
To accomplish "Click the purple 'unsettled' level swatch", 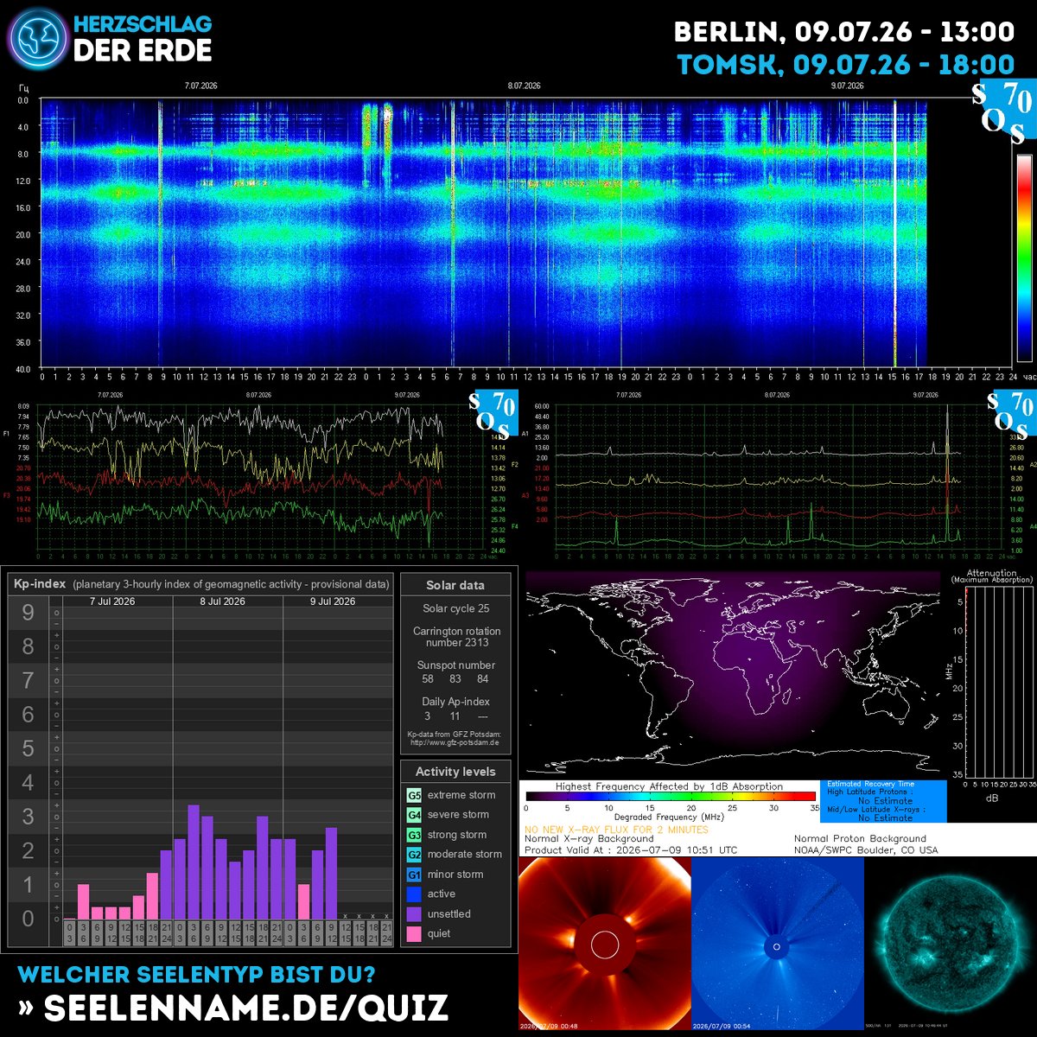I will pyautogui.click(x=414, y=914).
